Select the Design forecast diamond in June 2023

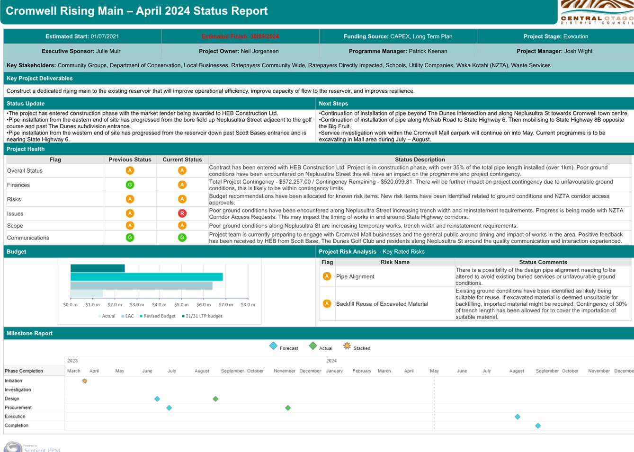[157, 399]
